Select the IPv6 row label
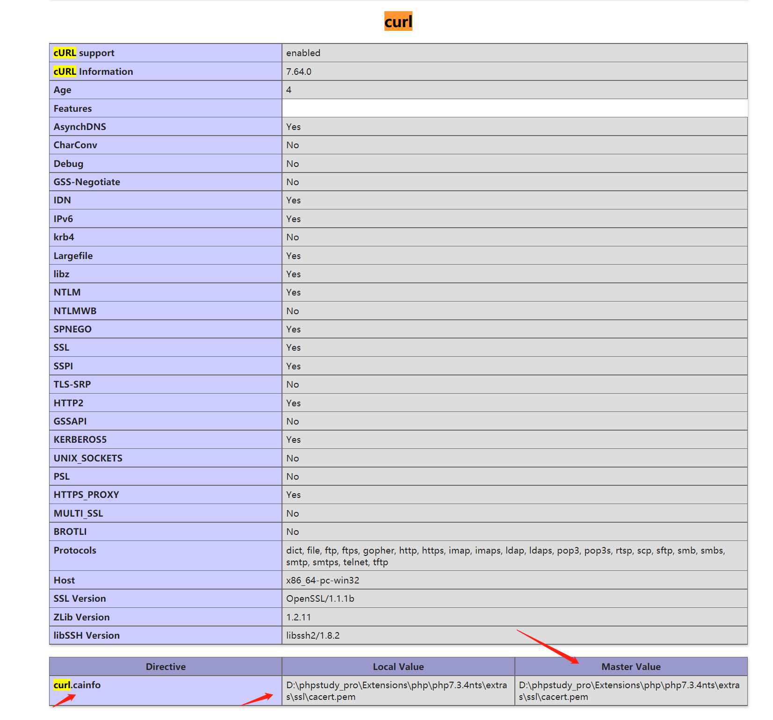773x720 pixels. (63, 219)
